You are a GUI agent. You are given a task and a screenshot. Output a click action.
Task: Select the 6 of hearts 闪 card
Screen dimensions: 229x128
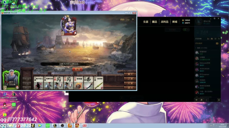59,83
